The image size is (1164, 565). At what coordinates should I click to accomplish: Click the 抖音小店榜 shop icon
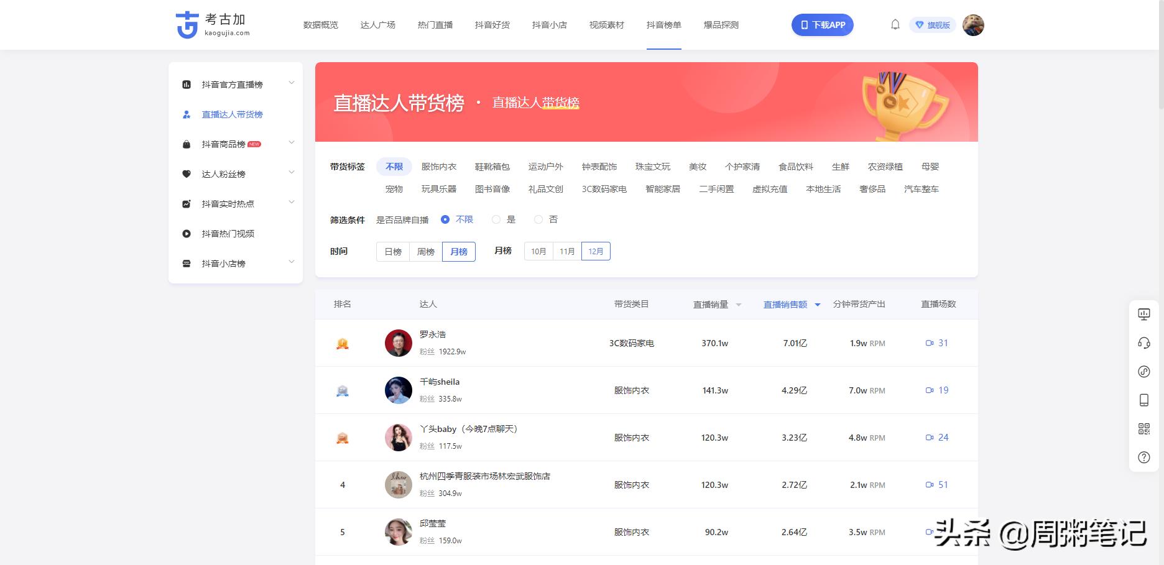(187, 264)
